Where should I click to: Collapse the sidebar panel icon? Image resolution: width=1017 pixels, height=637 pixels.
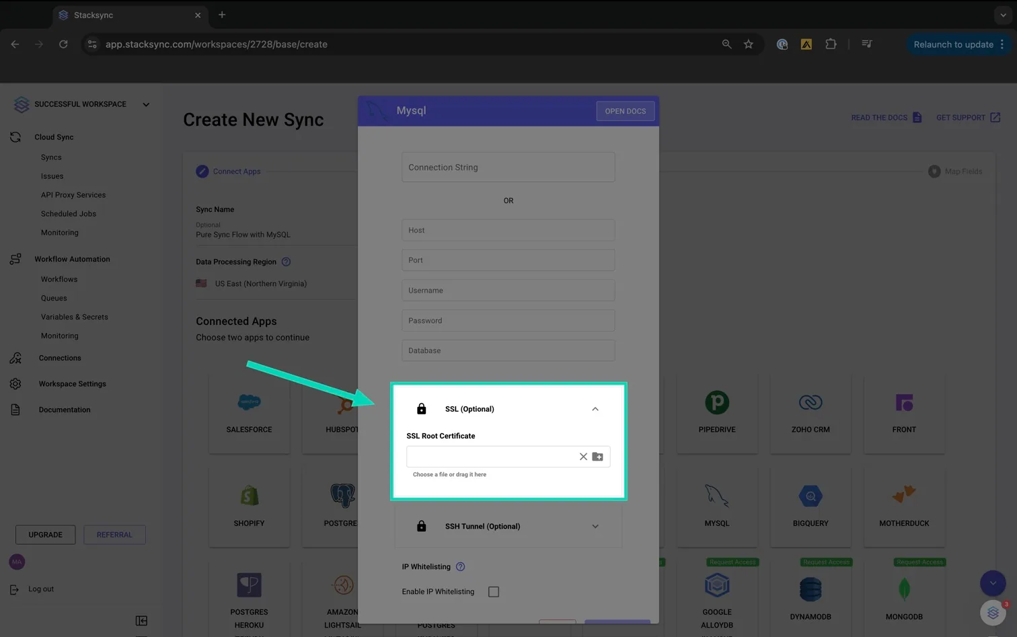pyautogui.click(x=141, y=620)
